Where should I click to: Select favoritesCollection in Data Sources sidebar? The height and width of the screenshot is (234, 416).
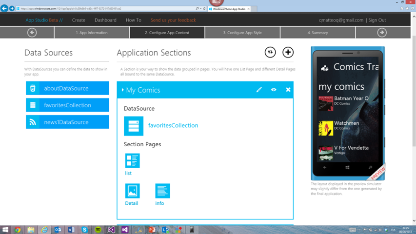pyautogui.click(x=67, y=105)
